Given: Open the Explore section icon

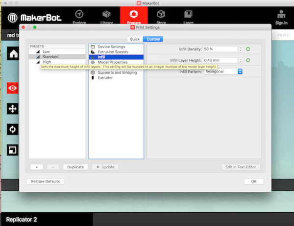Looking at the screenshot, I should pos(79,14).
